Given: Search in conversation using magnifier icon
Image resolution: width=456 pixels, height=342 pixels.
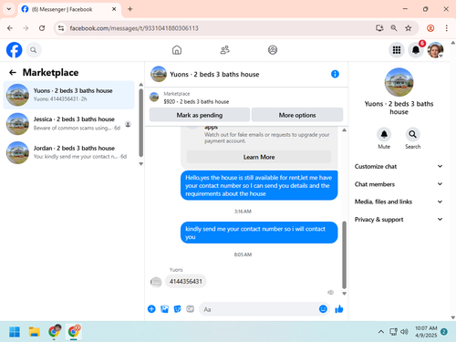Looking at the screenshot, I should (x=412, y=134).
